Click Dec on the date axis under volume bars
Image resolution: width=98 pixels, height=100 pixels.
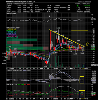(x=56, y=68)
